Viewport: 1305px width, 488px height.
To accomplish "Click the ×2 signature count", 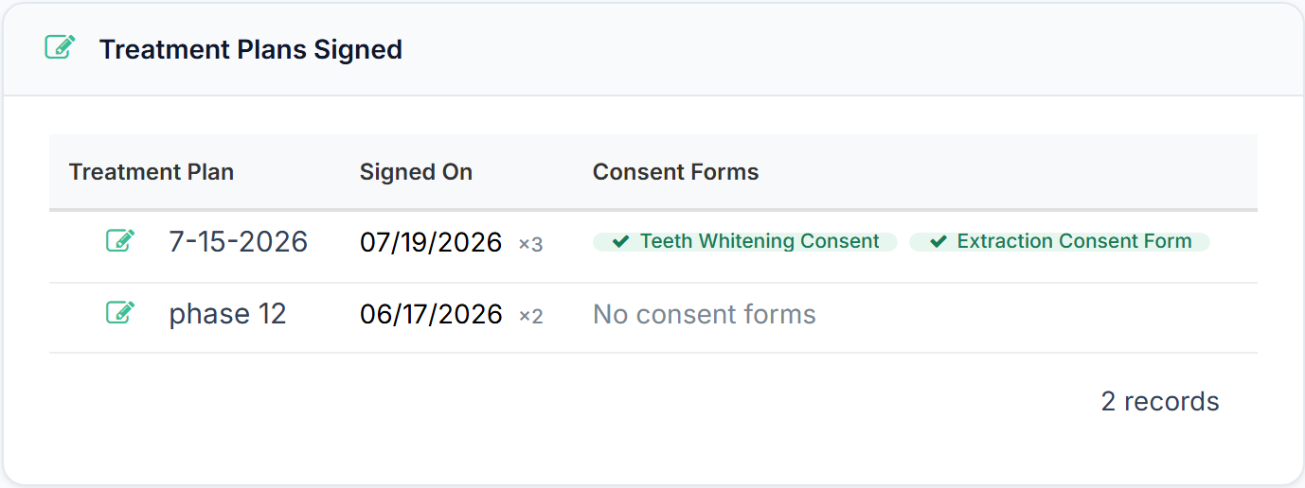I will tap(531, 317).
